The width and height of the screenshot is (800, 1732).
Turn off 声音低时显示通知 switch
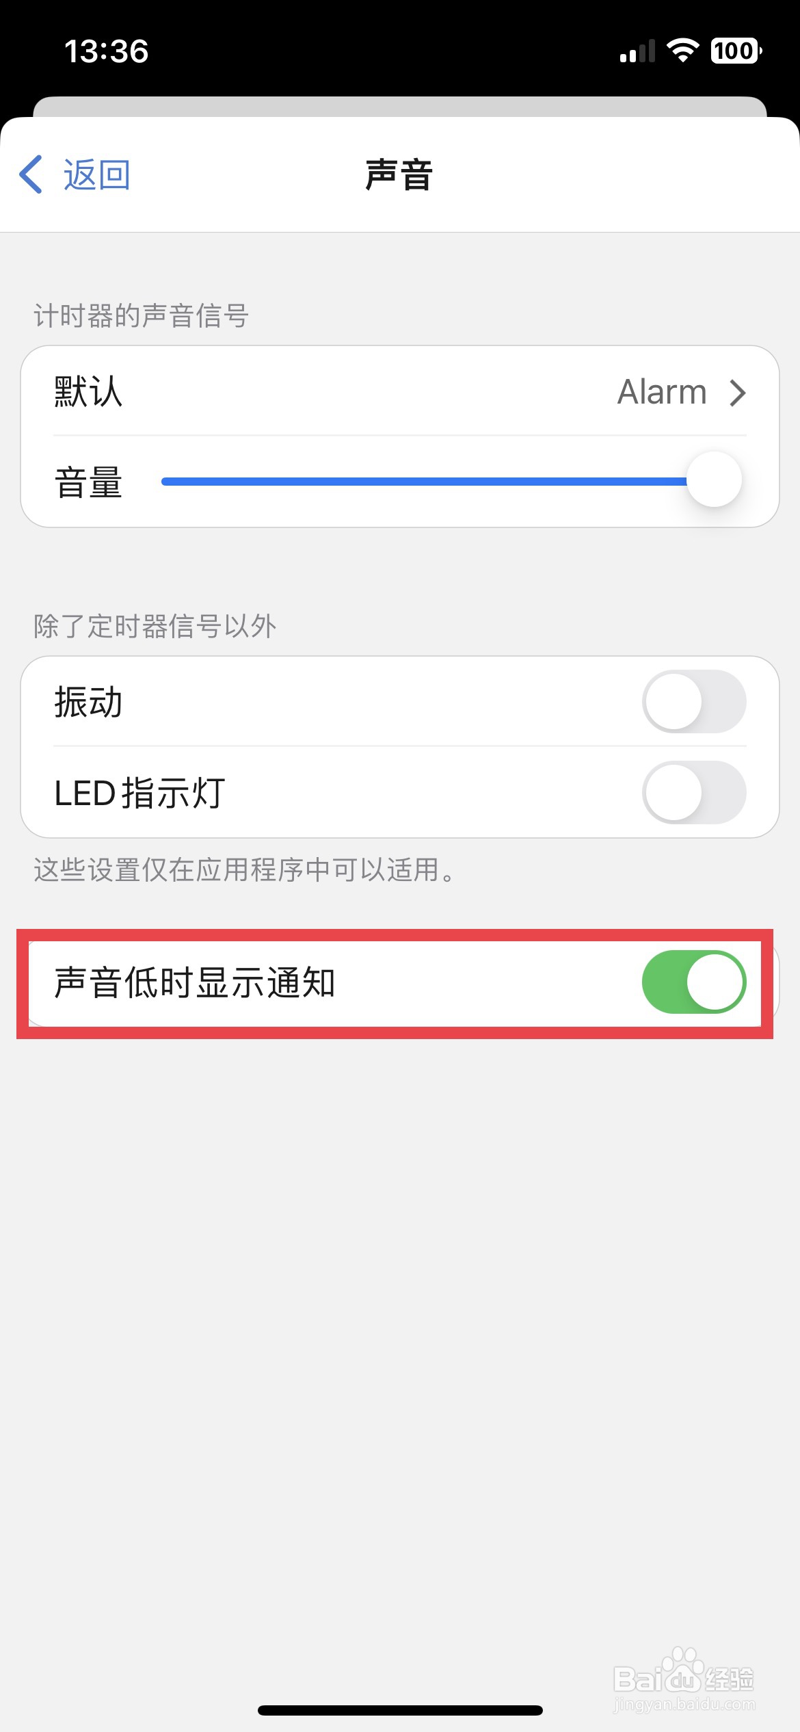694,982
